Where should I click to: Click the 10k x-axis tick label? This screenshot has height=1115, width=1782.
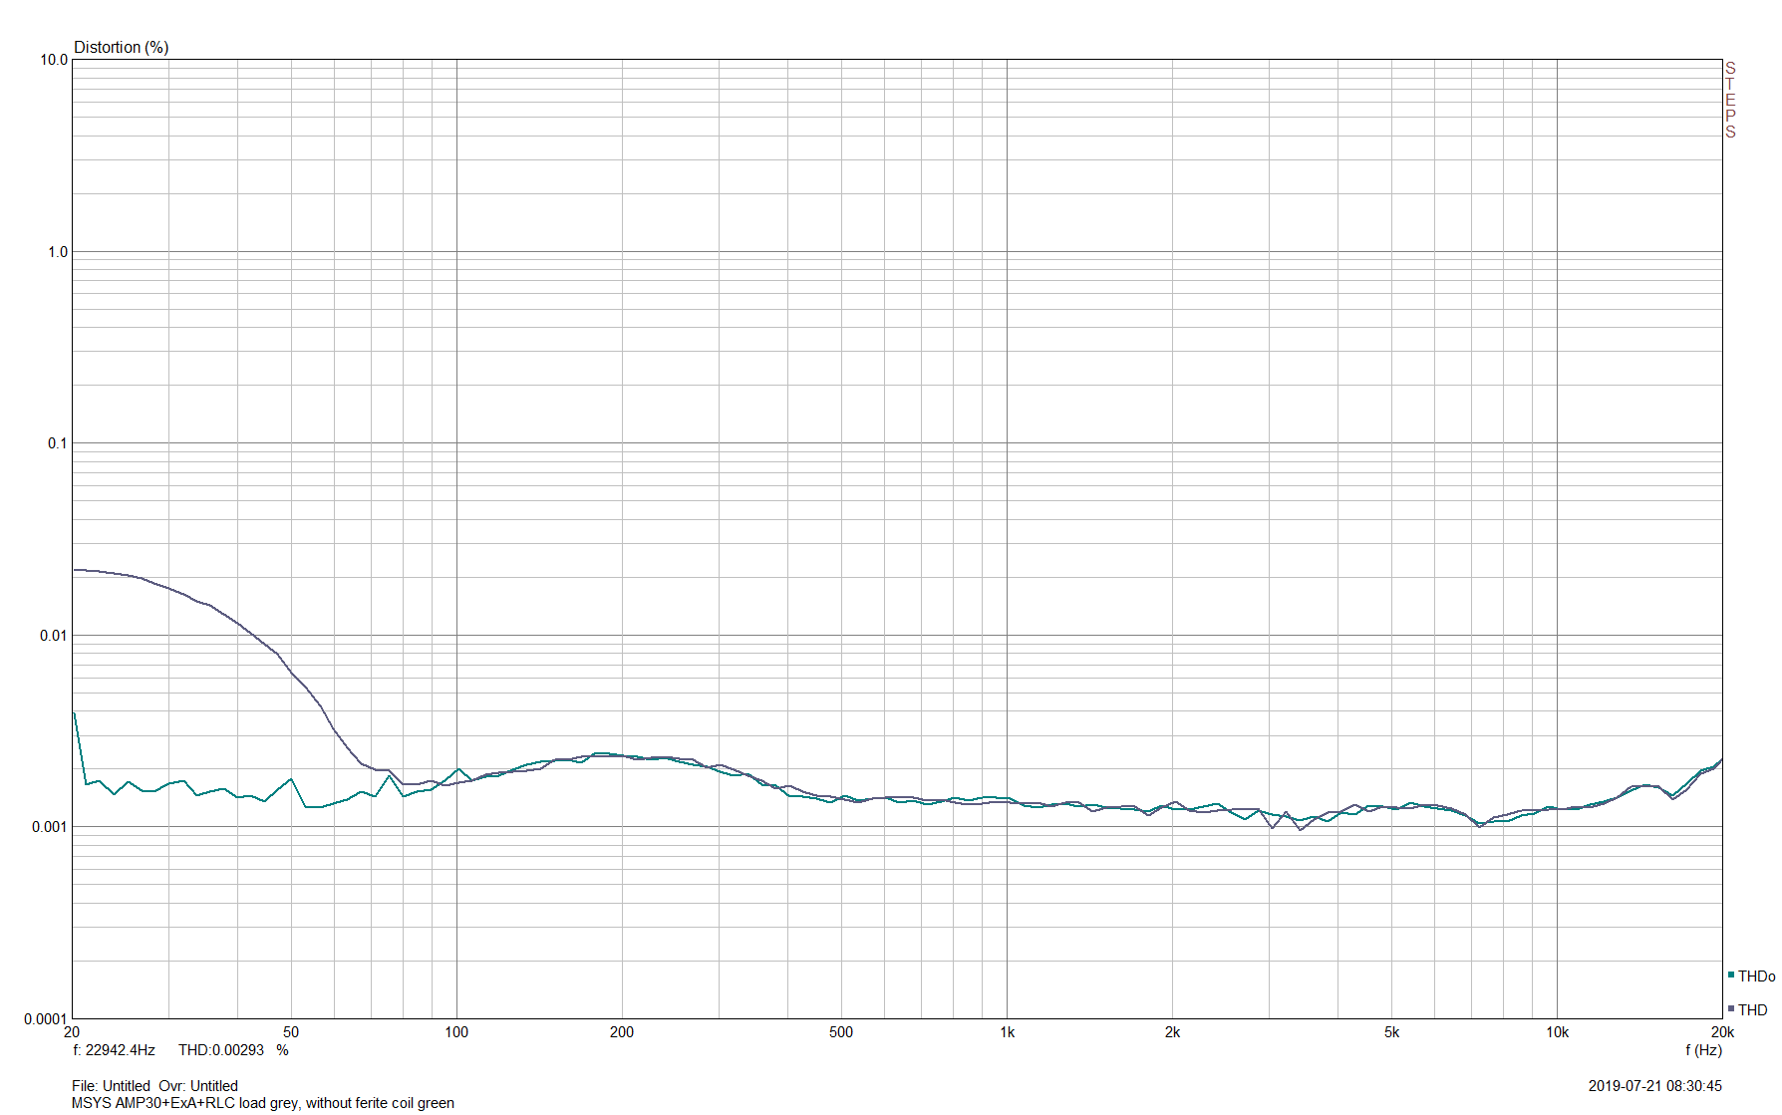(x=1558, y=1032)
